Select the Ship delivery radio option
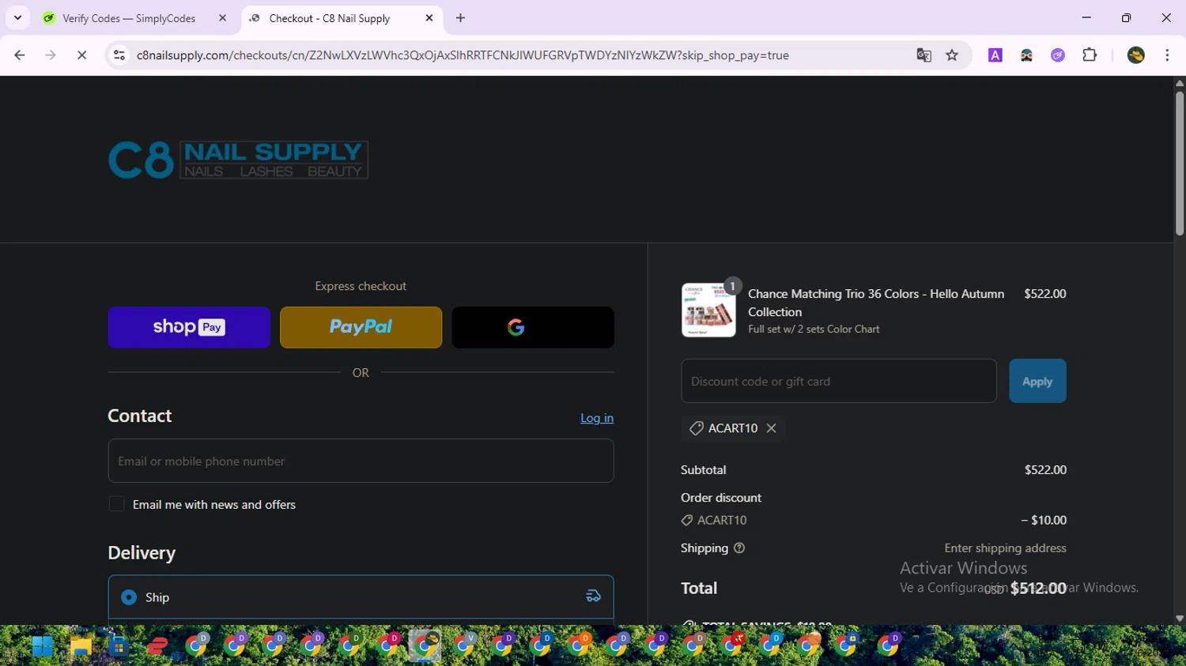This screenshot has height=666, width=1186. (x=129, y=597)
